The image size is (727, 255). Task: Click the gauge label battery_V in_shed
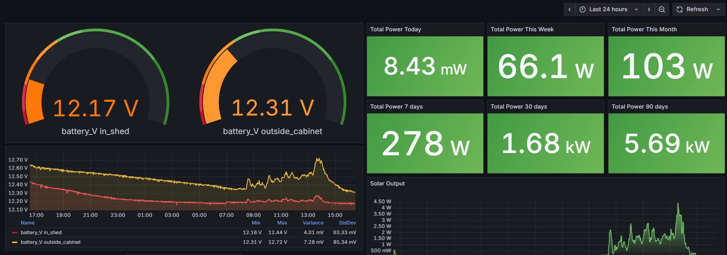pyautogui.click(x=95, y=131)
